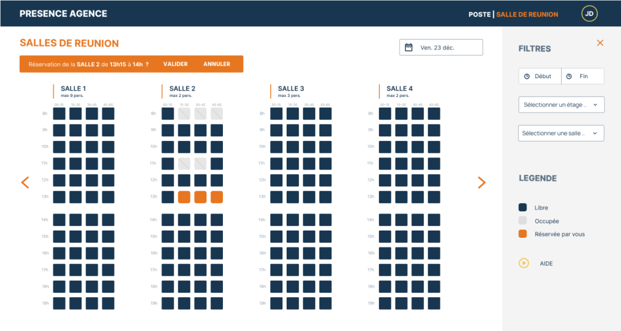The image size is (621, 331).
Task: Deselect Salle 2 orange slot 13h 15-30
Action: (x=184, y=197)
